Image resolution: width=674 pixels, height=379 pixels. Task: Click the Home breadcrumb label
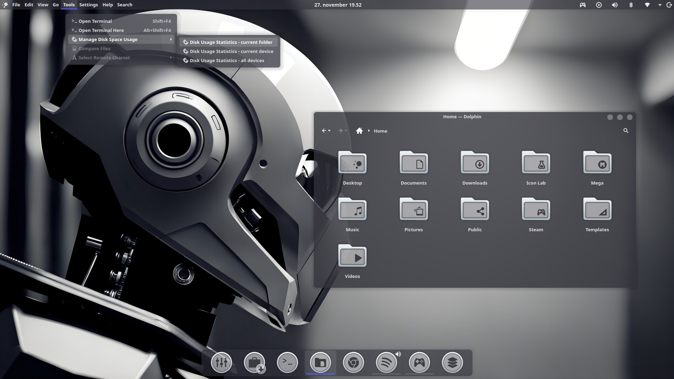tap(380, 131)
